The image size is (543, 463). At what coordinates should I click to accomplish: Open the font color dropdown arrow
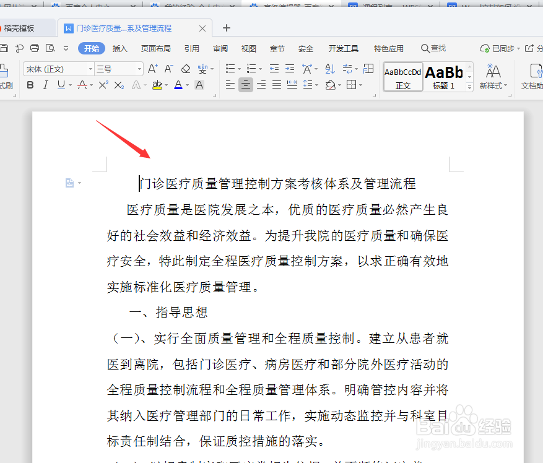point(188,85)
